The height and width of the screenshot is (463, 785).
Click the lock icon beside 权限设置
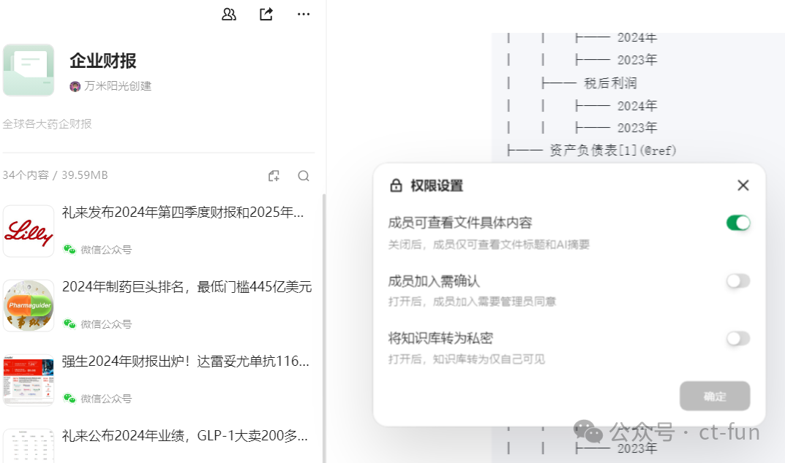pos(396,185)
